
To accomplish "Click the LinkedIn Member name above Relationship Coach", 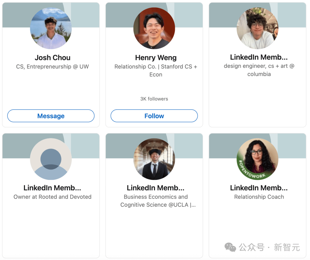I will pyautogui.click(x=259, y=188).
